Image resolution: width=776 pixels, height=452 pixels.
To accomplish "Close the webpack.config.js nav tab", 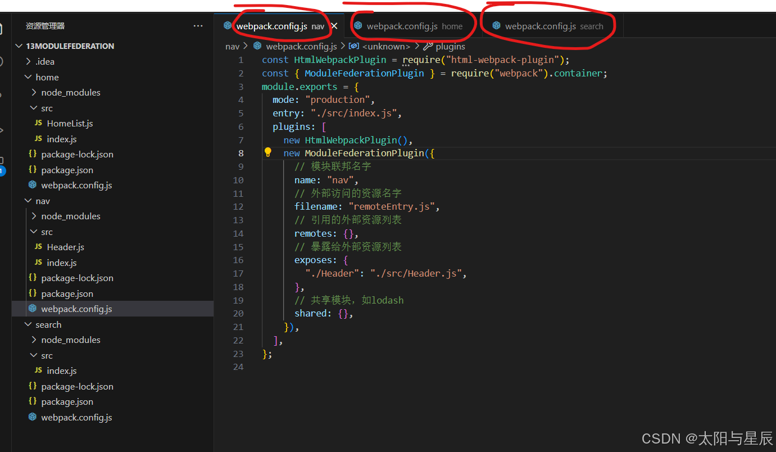I will click(x=334, y=26).
